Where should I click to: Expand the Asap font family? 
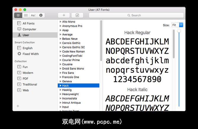tap(61, 30)
